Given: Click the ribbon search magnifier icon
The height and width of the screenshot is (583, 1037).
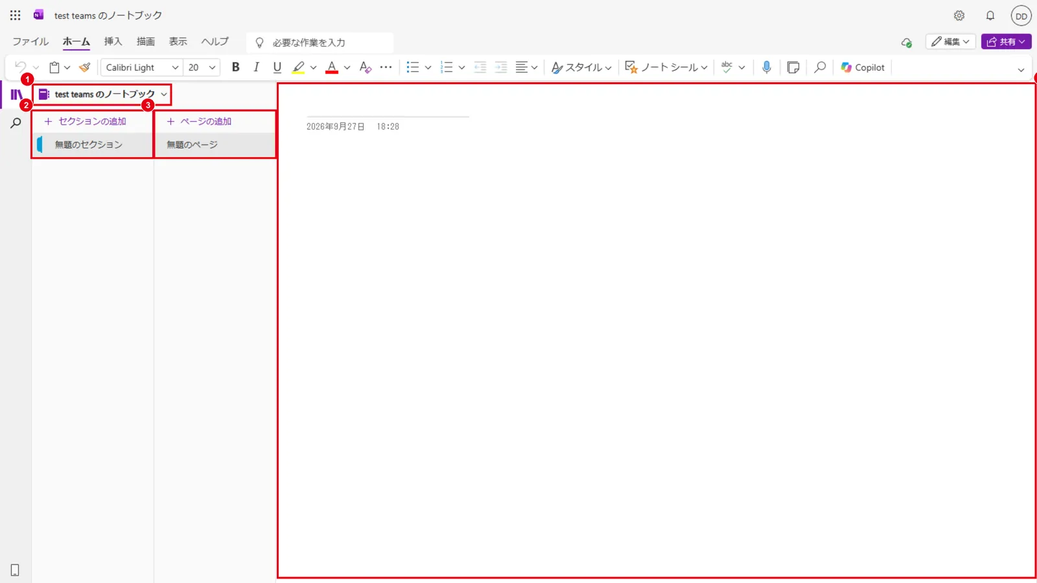Looking at the screenshot, I should coord(820,67).
